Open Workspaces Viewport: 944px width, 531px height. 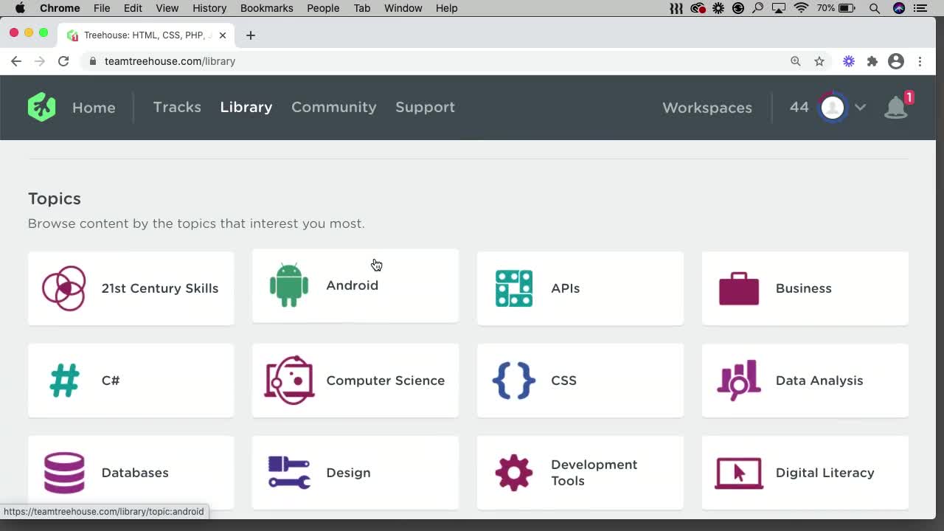[707, 108]
